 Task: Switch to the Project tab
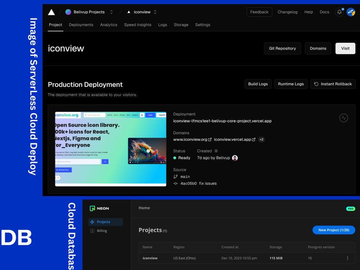[x=55, y=25]
